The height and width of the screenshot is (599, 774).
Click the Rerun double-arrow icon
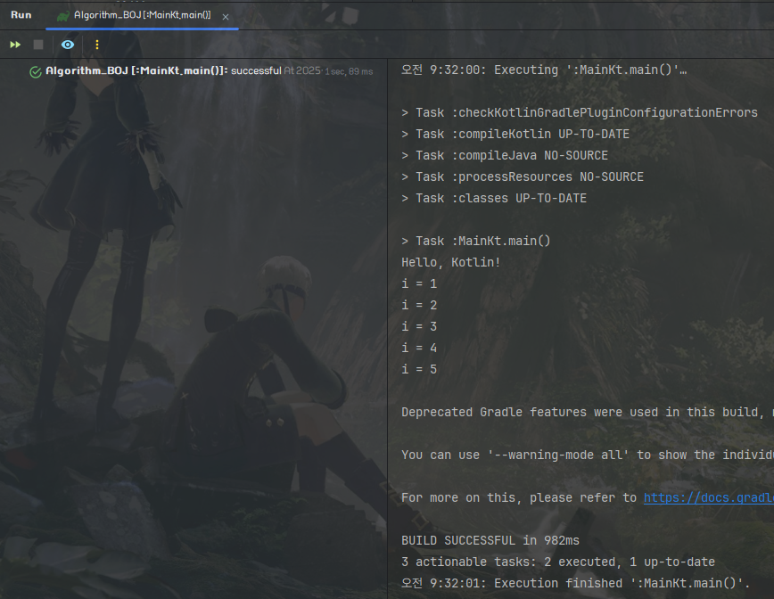click(15, 45)
